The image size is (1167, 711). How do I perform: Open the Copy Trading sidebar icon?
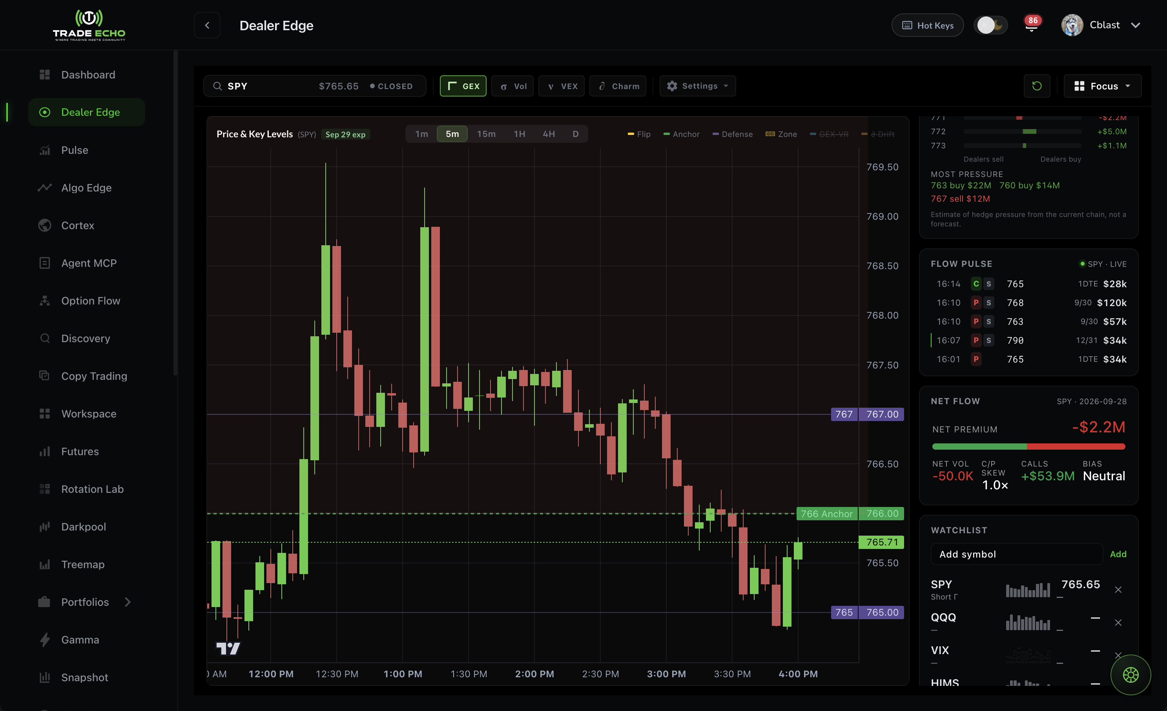44,376
